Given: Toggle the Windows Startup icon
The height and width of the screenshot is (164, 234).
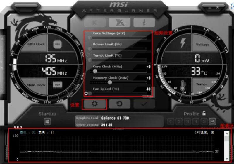Looking at the screenshot, I should coord(47,121).
